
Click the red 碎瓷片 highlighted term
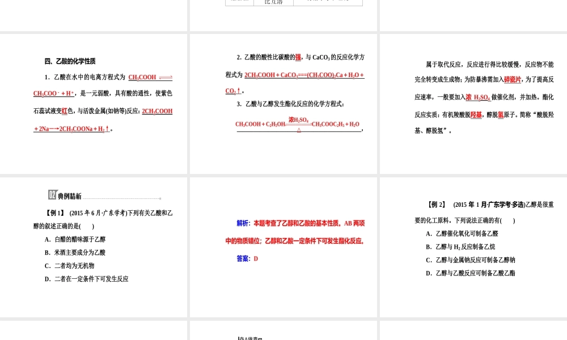tap(512, 79)
